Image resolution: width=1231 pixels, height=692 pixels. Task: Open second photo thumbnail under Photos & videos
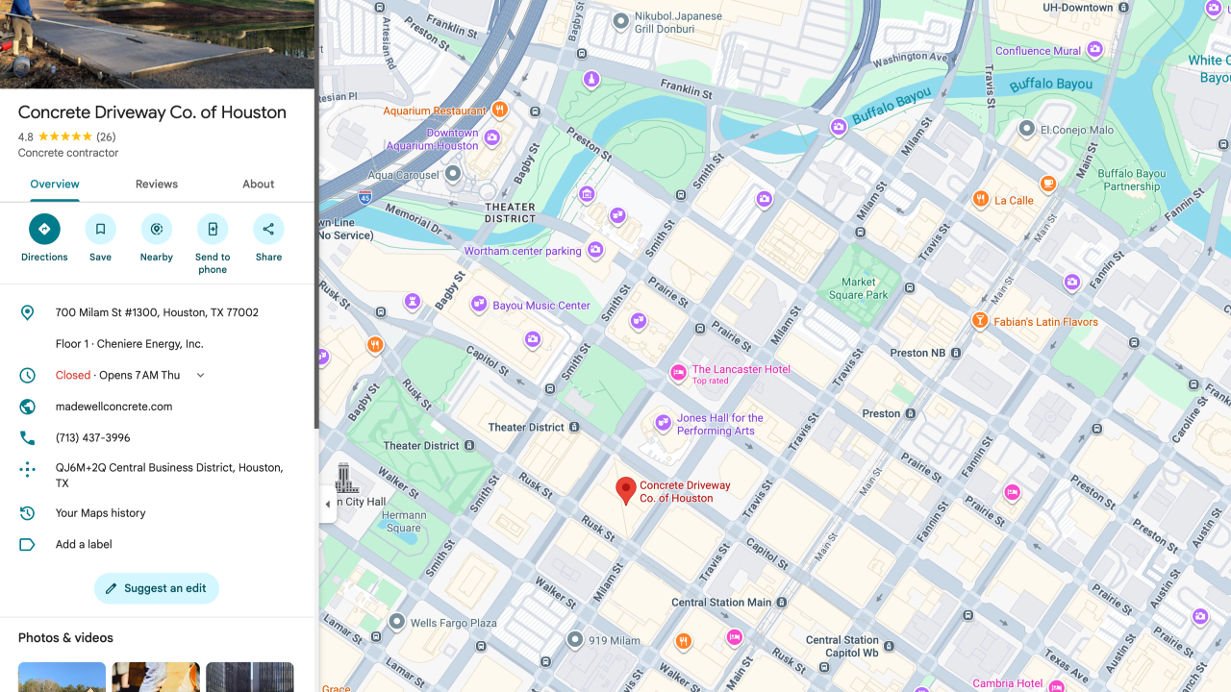click(156, 677)
